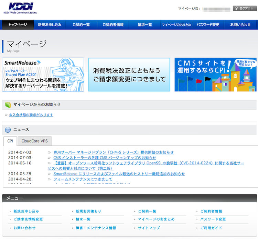
Task: Click 新規お申し込み in the メニュー section
Action: 26,211
